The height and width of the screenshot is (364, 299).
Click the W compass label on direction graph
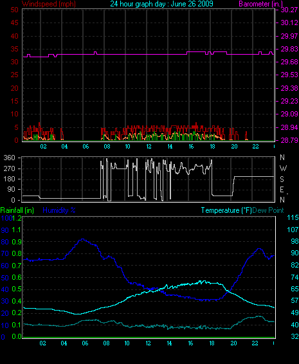click(x=283, y=168)
